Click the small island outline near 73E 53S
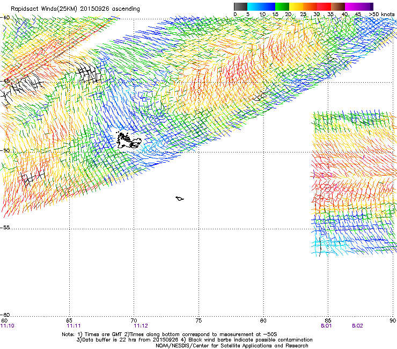The image size is (397, 349). click(180, 199)
